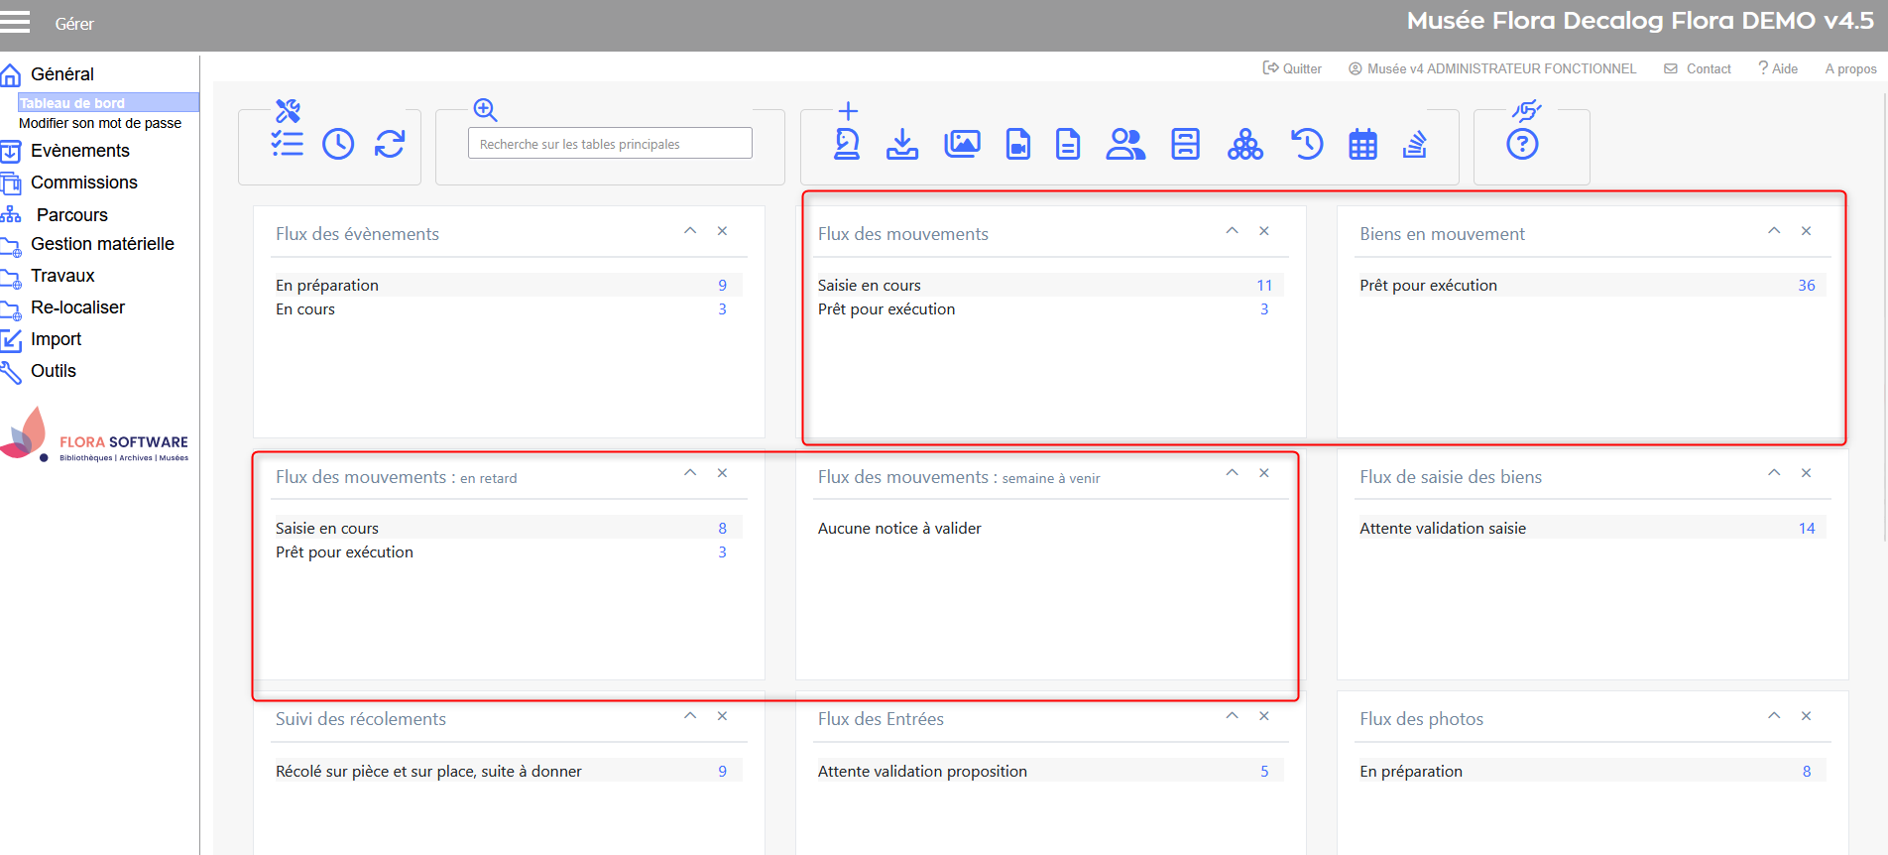This screenshot has height=855, width=1888.
Task: Click the calendar icon in toolbar
Action: (1362, 145)
